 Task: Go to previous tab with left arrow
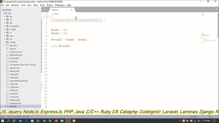(x=43, y=10)
